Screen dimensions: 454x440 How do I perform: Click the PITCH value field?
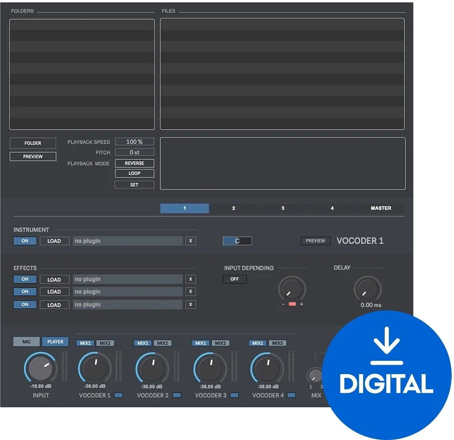pos(134,152)
